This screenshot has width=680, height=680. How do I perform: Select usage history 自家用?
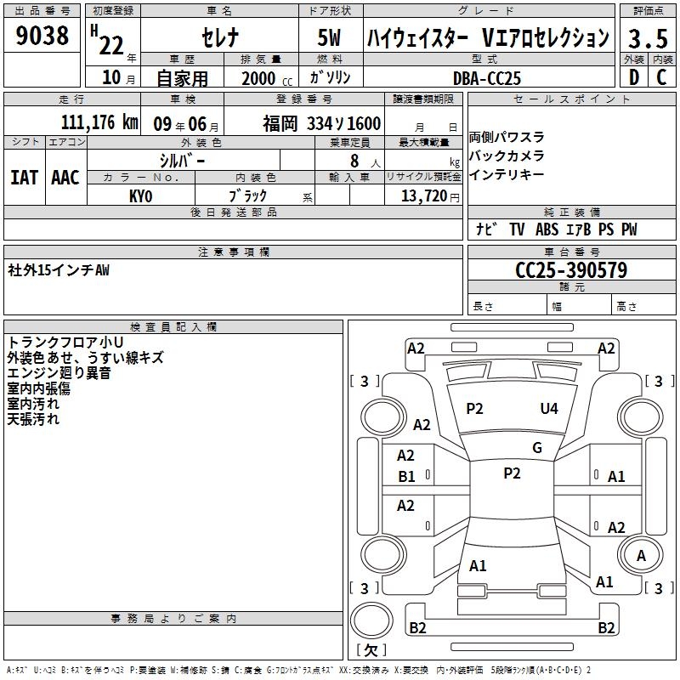182,78
